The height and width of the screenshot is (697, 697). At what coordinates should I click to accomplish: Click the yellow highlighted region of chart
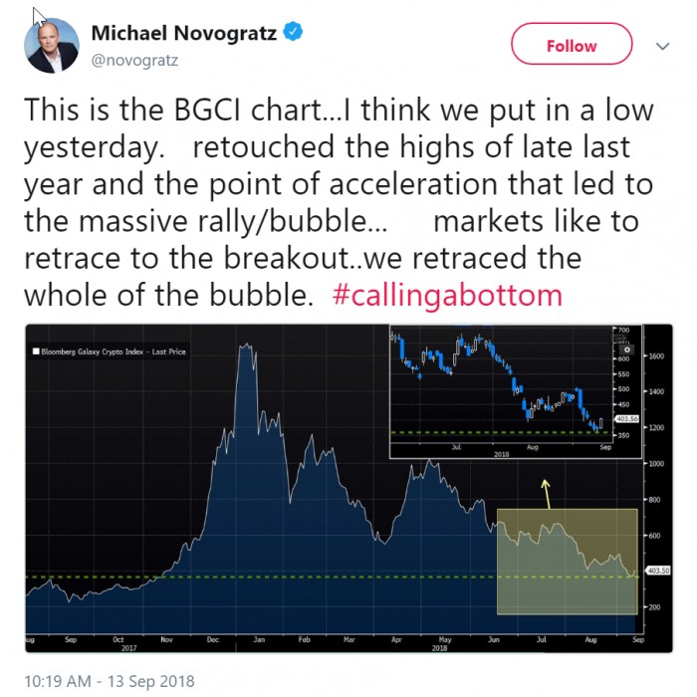[568, 562]
